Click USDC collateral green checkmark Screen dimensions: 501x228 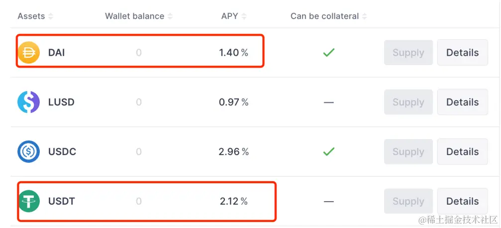(328, 152)
